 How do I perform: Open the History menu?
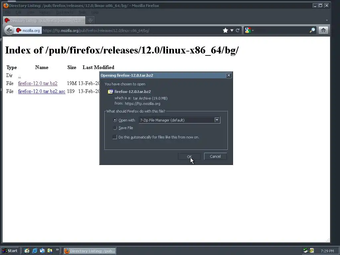point(44,12)
